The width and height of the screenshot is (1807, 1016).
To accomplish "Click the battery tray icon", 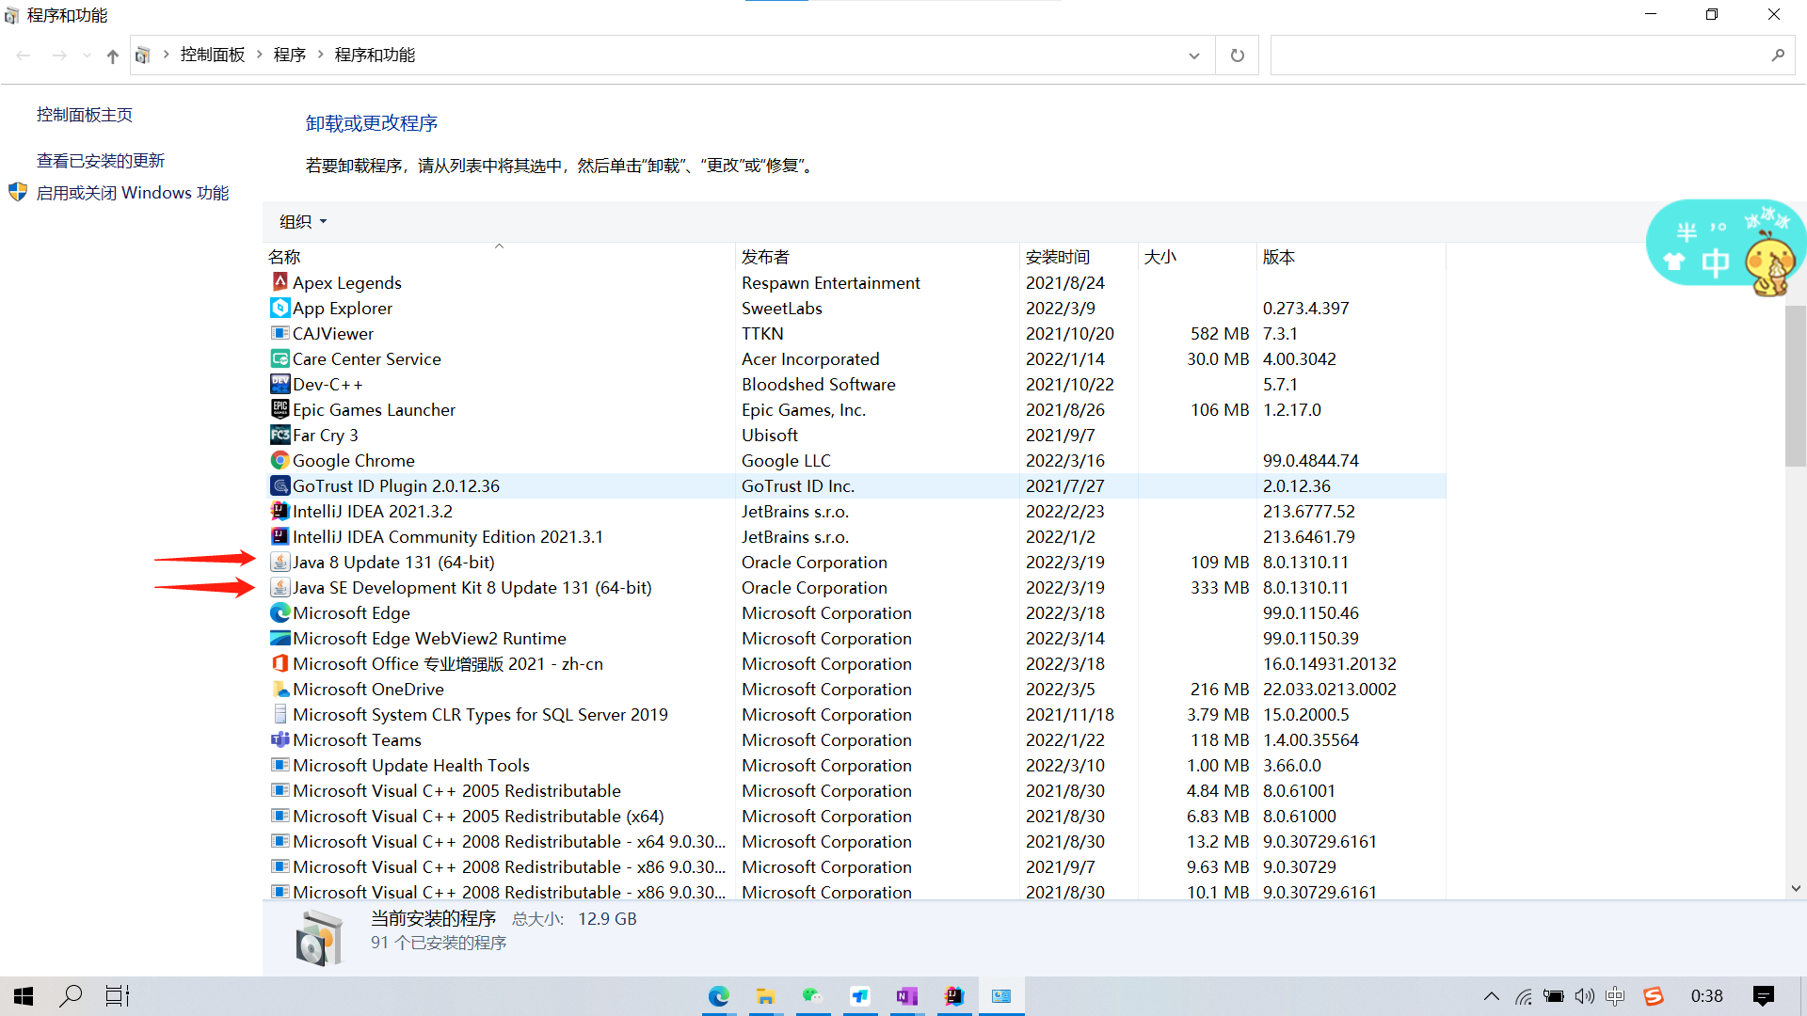I will coord(1554,996).
